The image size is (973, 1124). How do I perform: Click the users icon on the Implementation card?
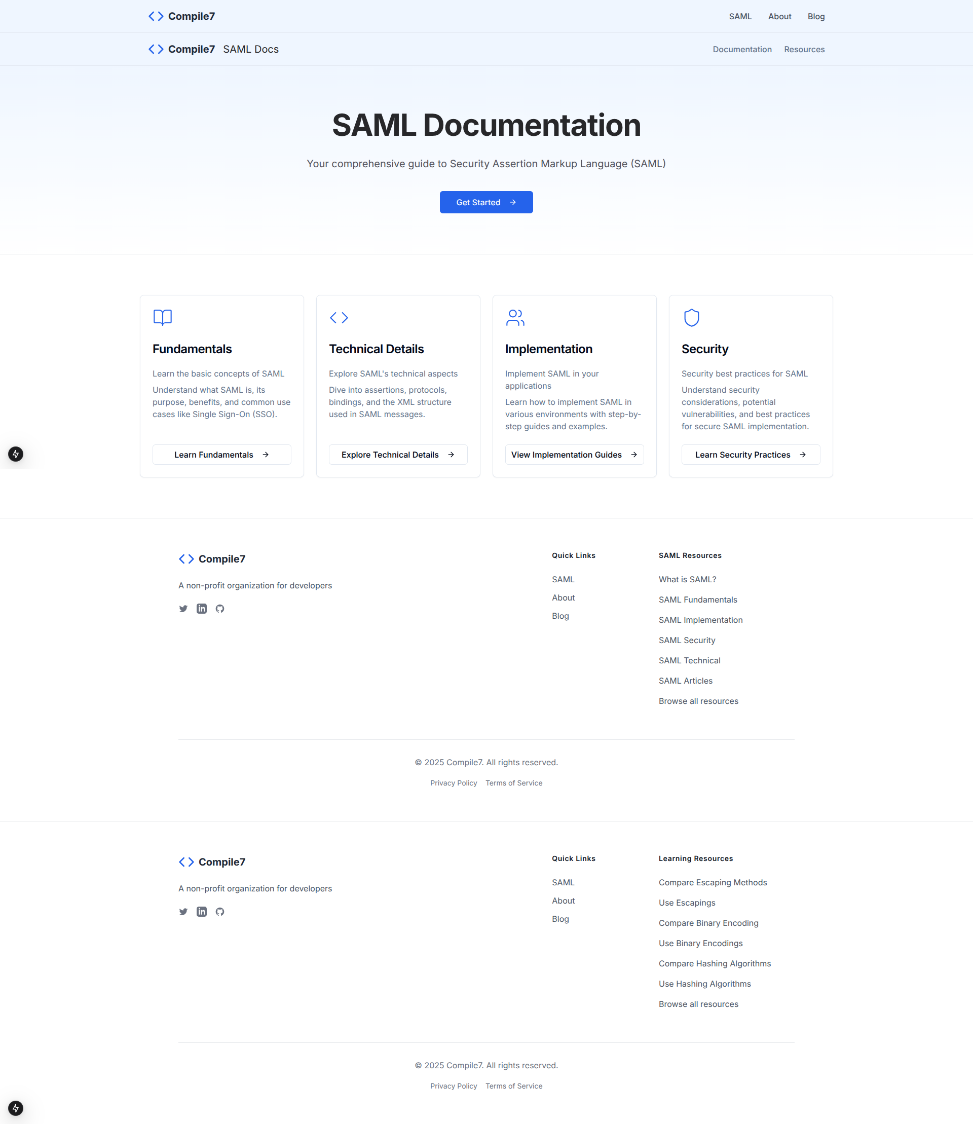pyautogui.click(x=515, y=318)
